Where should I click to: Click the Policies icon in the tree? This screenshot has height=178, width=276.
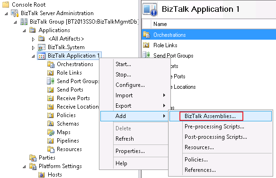coord(51,115)
